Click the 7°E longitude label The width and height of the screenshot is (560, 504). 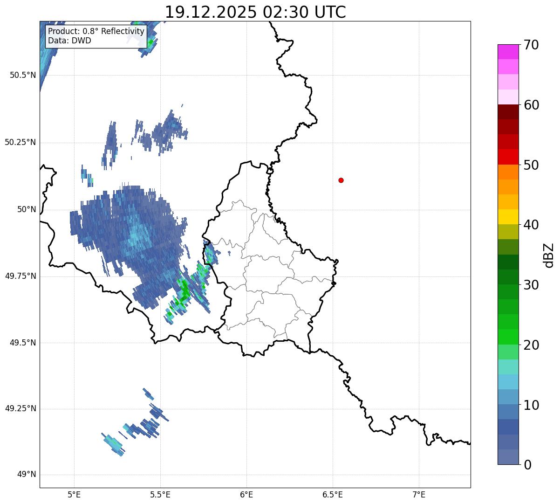point(419,495)
